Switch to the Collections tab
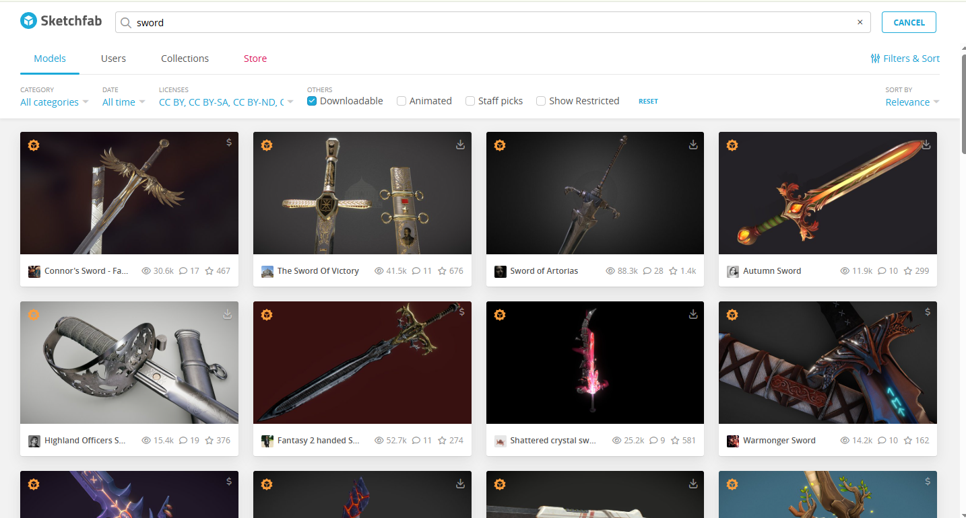This screenshot has height=518, width=966. click(x=185, y=59)
